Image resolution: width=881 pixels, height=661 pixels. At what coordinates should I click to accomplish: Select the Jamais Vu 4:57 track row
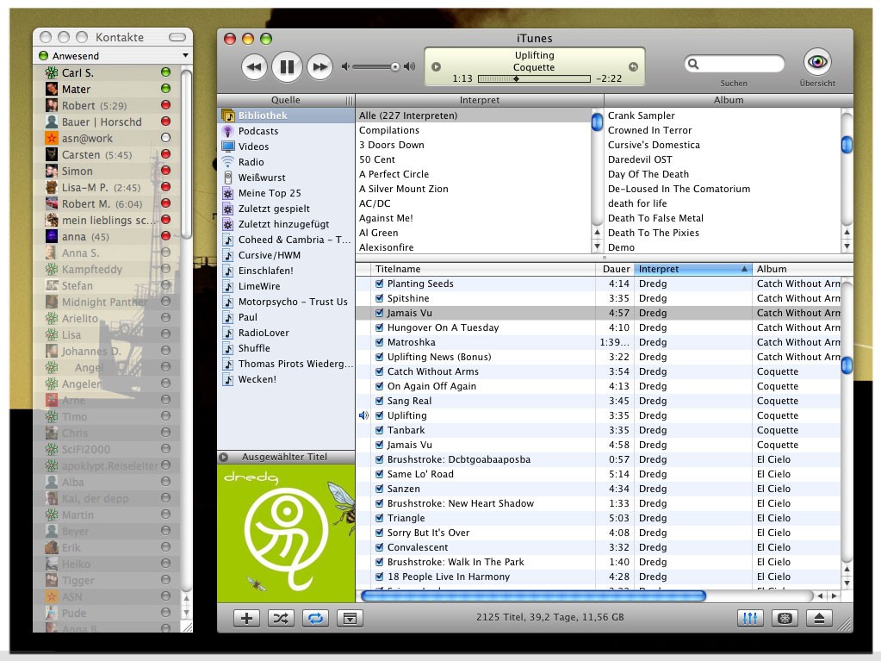tap(599, 313)
